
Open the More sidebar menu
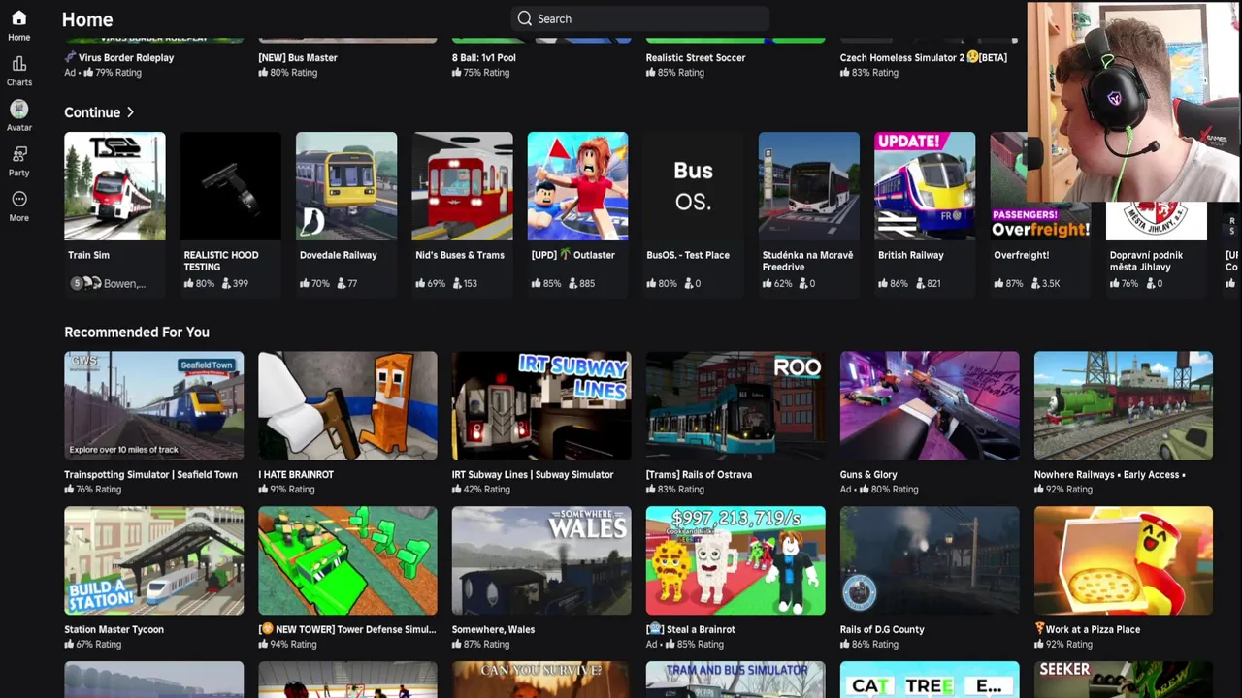pyautogui.click(x=18, y=206)
